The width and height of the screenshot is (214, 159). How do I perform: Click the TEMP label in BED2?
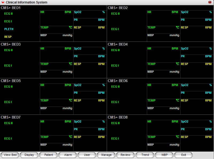click(151, 28)
